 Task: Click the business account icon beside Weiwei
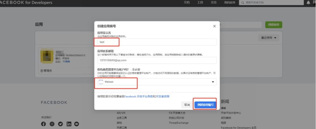tap(101, 82)
